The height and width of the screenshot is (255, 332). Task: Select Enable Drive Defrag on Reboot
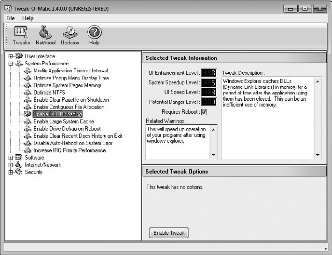click(x=67, y=129)
